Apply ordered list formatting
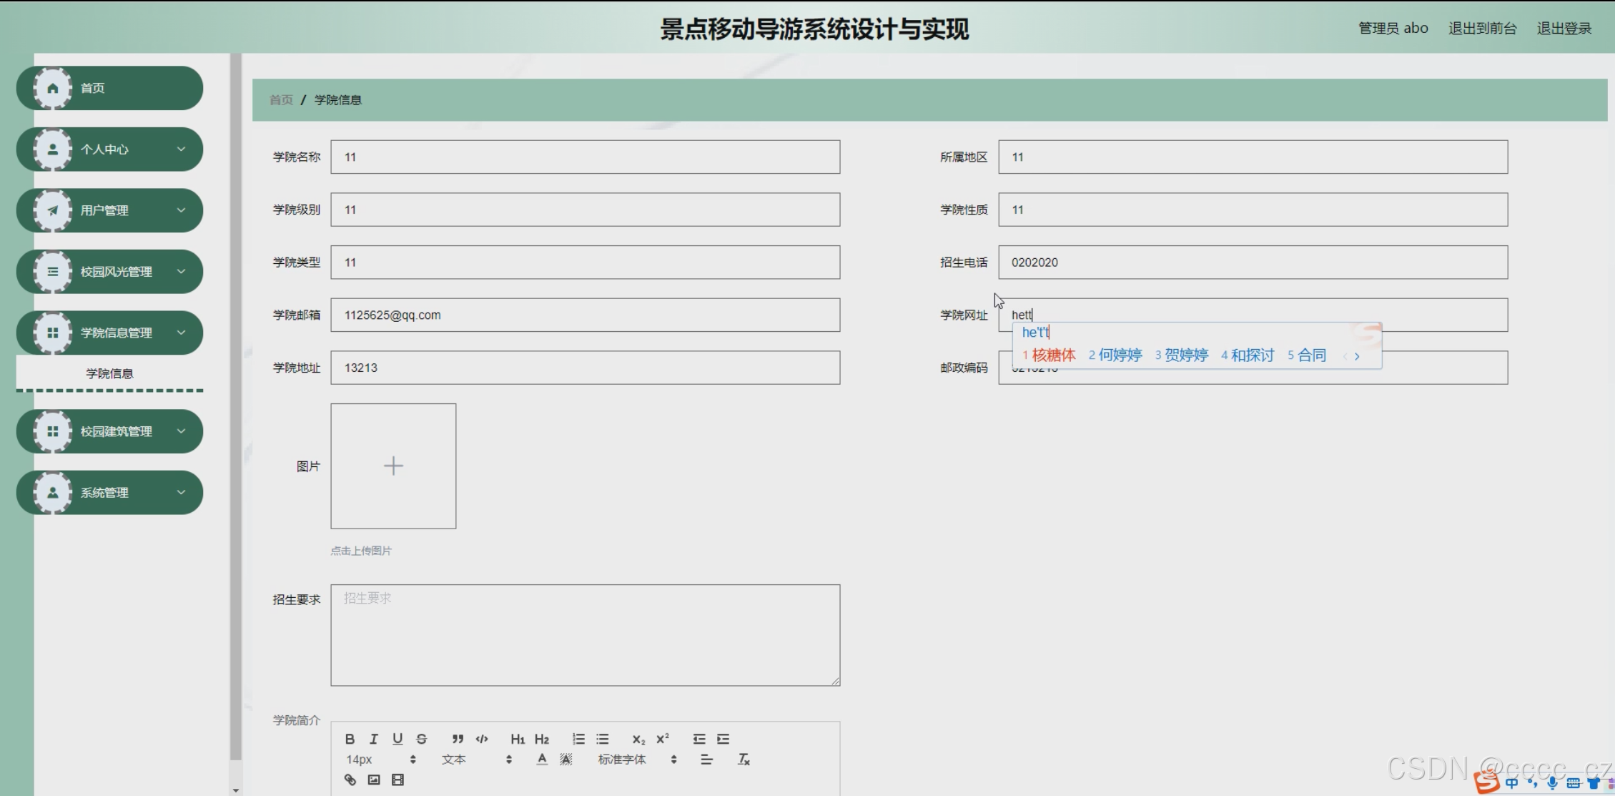The width and height of the screenshot is (1615, 796). click(x=578, y=739)
